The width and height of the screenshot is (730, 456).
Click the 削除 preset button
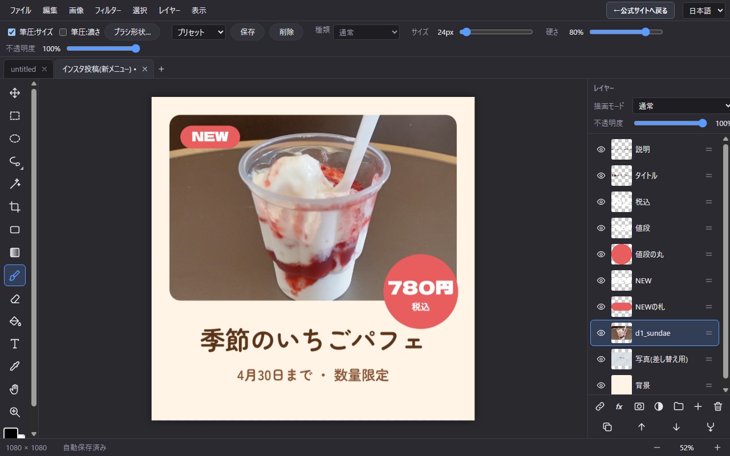coord(286,32)
